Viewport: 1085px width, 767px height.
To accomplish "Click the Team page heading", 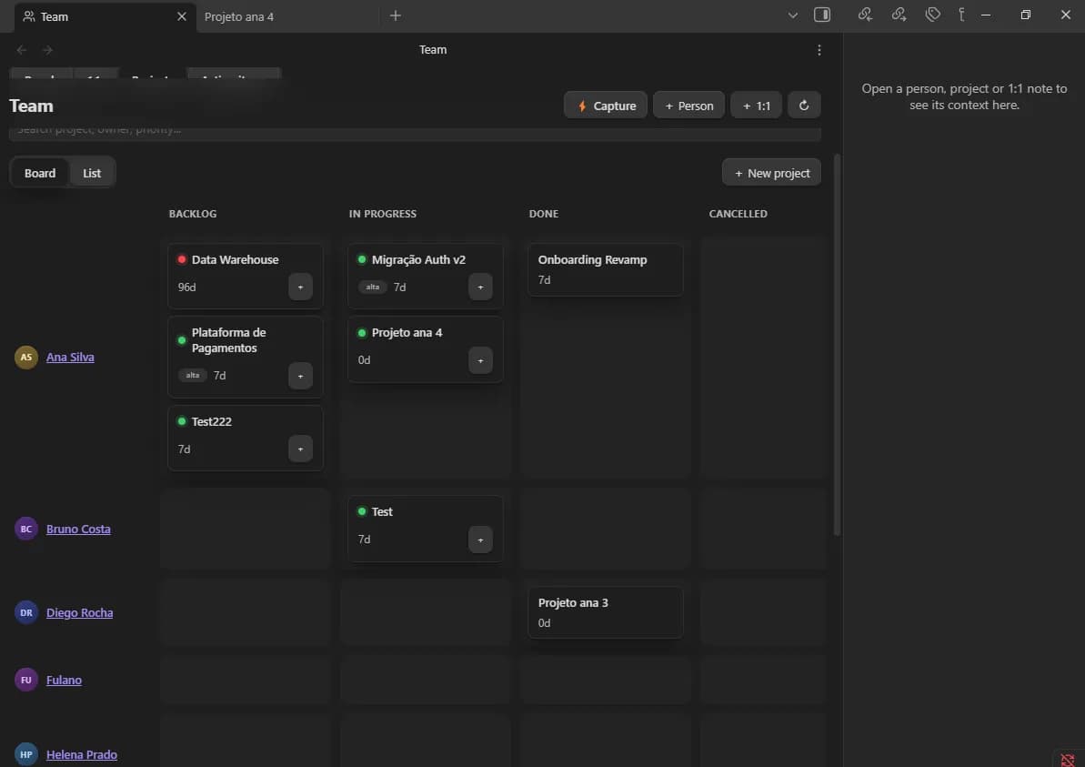I will pyautogui.click(x=31, y=106).
